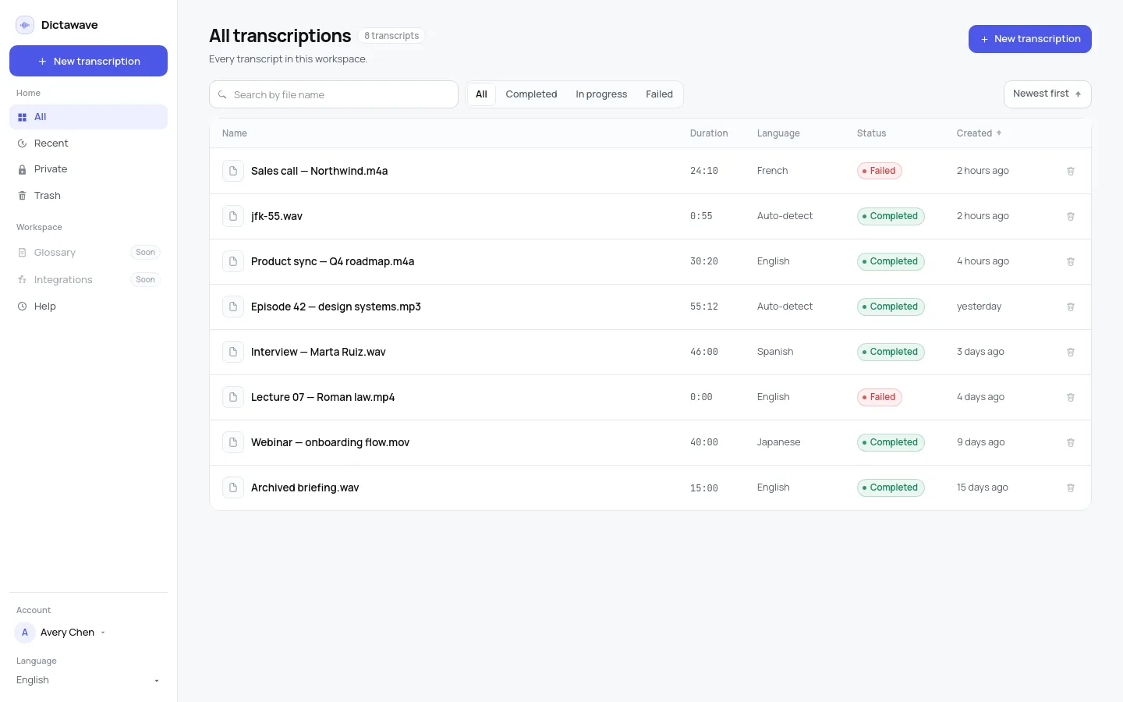Remove Episode 42 — design systems.mp3 via trash icon
The height and width of the screenshot is (702, 1123).
[x=1071, y=307]
